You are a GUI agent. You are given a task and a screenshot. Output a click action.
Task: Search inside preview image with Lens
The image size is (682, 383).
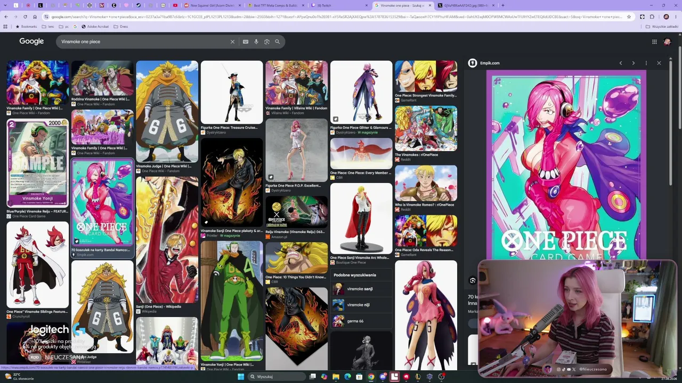[473, 280]
